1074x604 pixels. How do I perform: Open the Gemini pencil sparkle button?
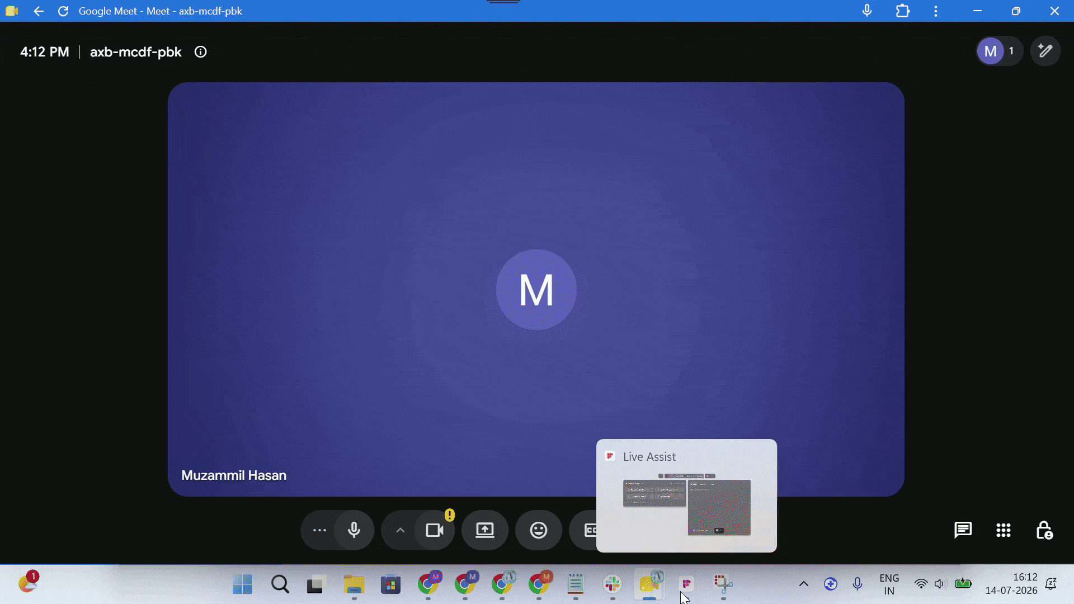[x=1045, y=51]
